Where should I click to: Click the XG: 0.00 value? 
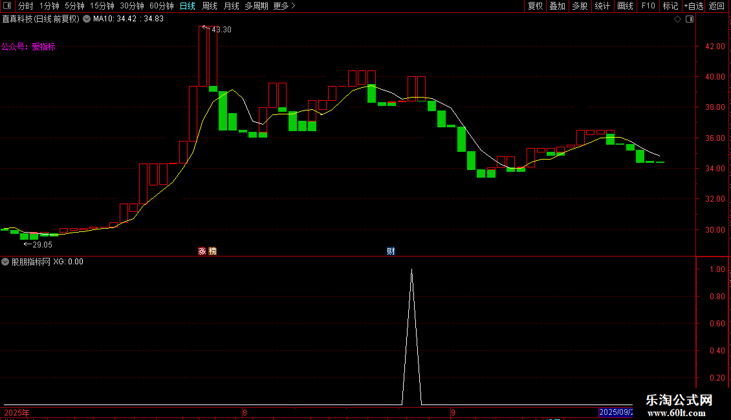68,262
